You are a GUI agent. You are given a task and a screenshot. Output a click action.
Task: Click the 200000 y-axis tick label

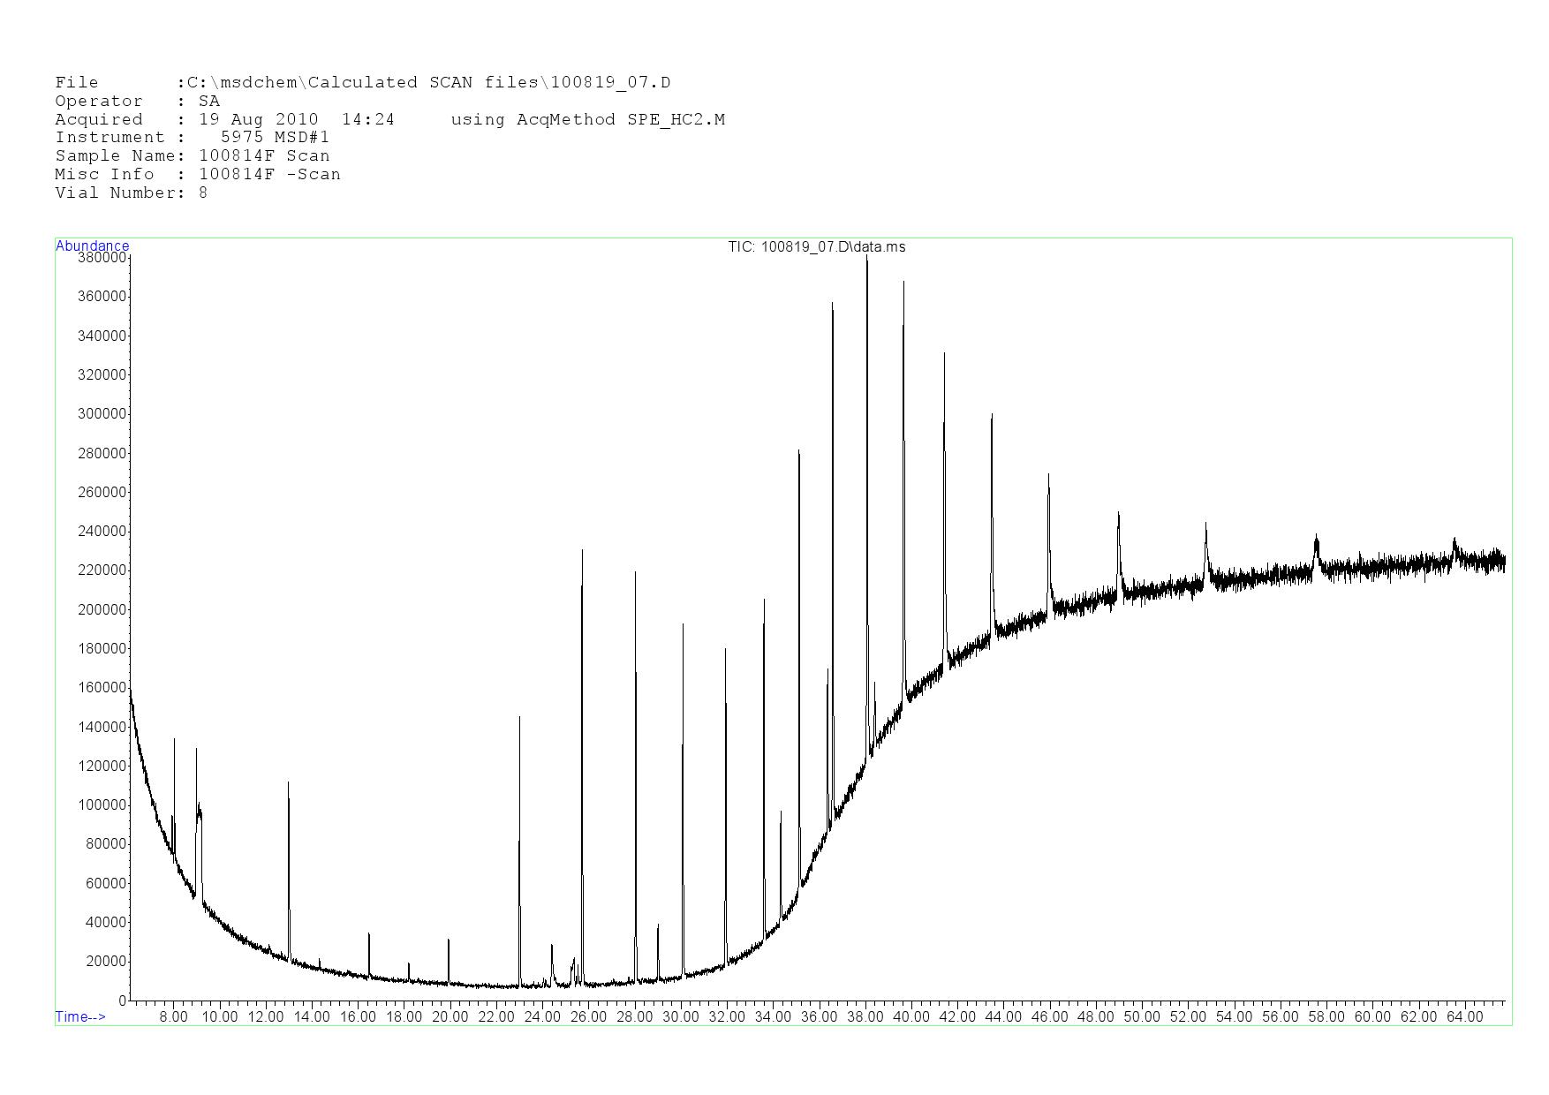[102, 609]
